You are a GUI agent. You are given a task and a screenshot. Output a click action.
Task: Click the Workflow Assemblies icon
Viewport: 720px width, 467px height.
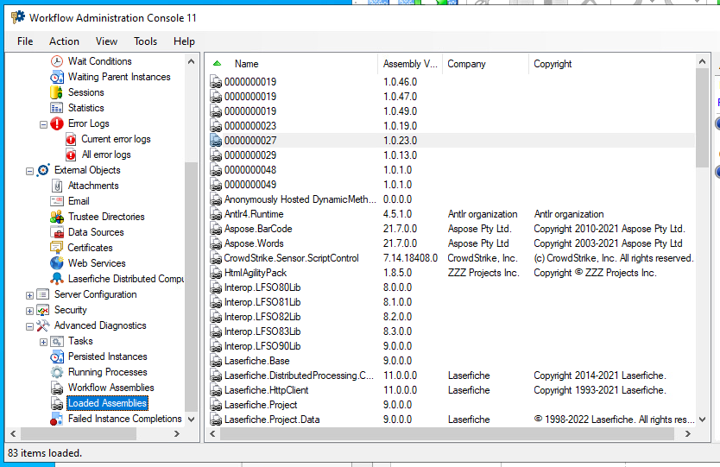point(56,388)
